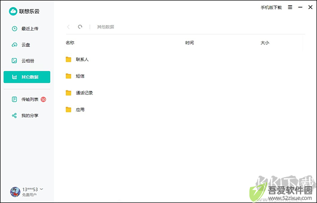The height and width of the screenshot is (203, 317).
Task: Open the 通话记录 folder name
Action: pyautogui.click(x=85, y=93)
